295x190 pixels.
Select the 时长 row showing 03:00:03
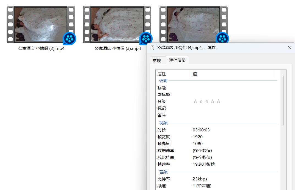click(201, 130)
